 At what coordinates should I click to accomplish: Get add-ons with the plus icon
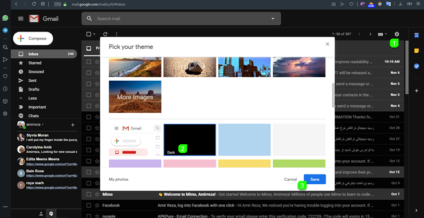click(417, 91)
